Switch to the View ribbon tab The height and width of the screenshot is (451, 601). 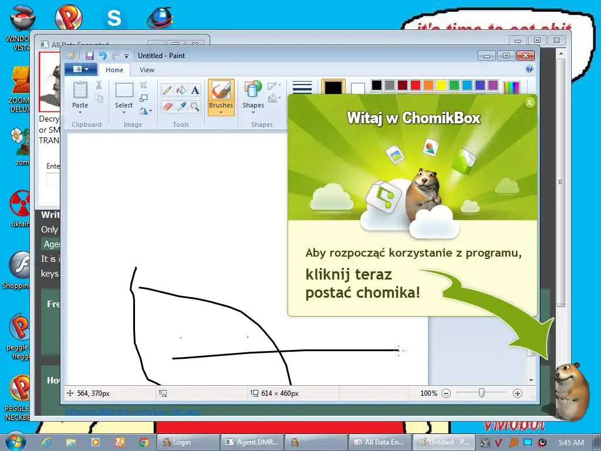click(147, 70)
